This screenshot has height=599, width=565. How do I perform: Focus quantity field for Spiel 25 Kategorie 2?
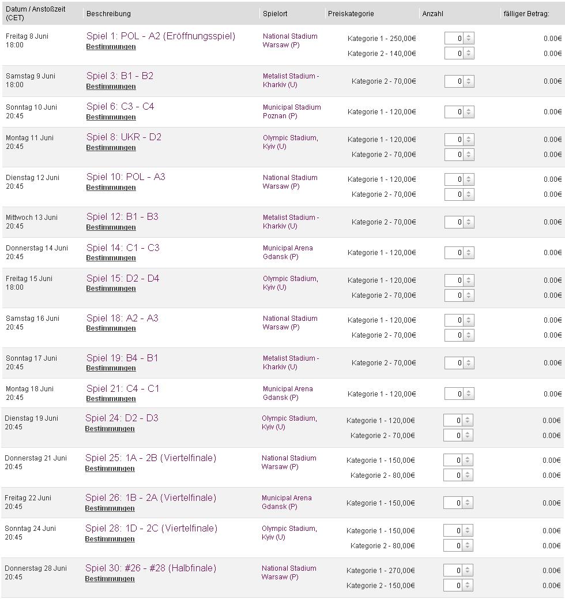coord(453,476)
